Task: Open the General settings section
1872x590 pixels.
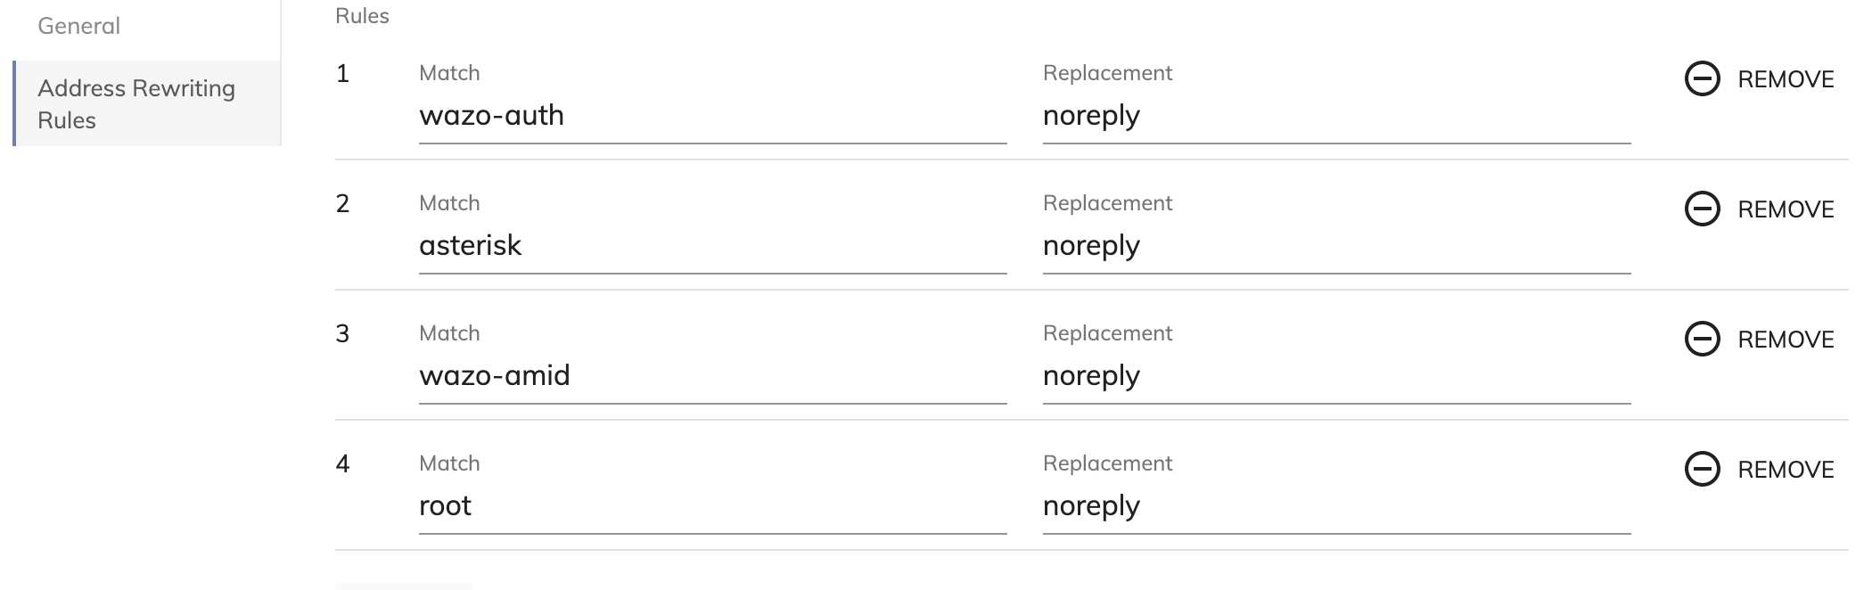Action: (78, 26)
